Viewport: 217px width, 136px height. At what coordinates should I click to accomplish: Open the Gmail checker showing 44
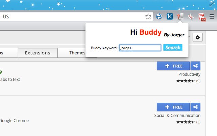[x=202, y=17]
